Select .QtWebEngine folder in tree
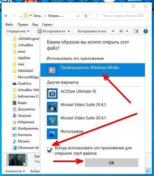Screen dimensions: 154x176 tap(26, 39)
